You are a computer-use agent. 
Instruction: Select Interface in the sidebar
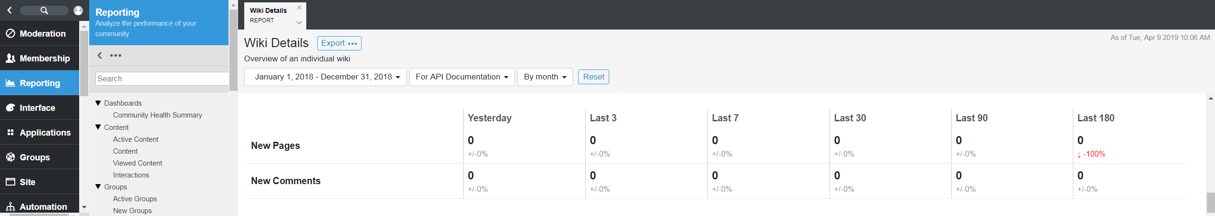point(40,108)
